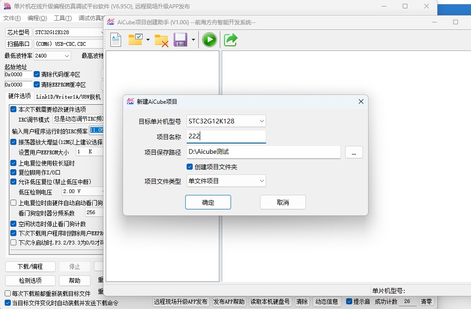Viewport: 471px width, 309px height.
Task: Open the STC32G12K128 chip model dropdown in main window
Action: pyautogui.click(x=68, y=32)
